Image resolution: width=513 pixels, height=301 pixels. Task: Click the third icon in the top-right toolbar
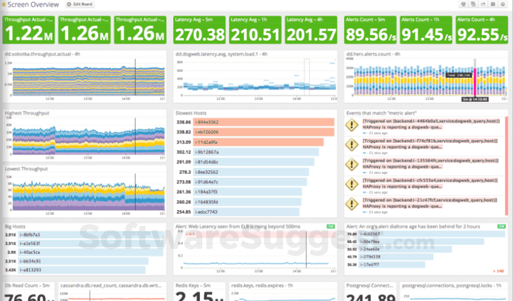click(483, 5)
